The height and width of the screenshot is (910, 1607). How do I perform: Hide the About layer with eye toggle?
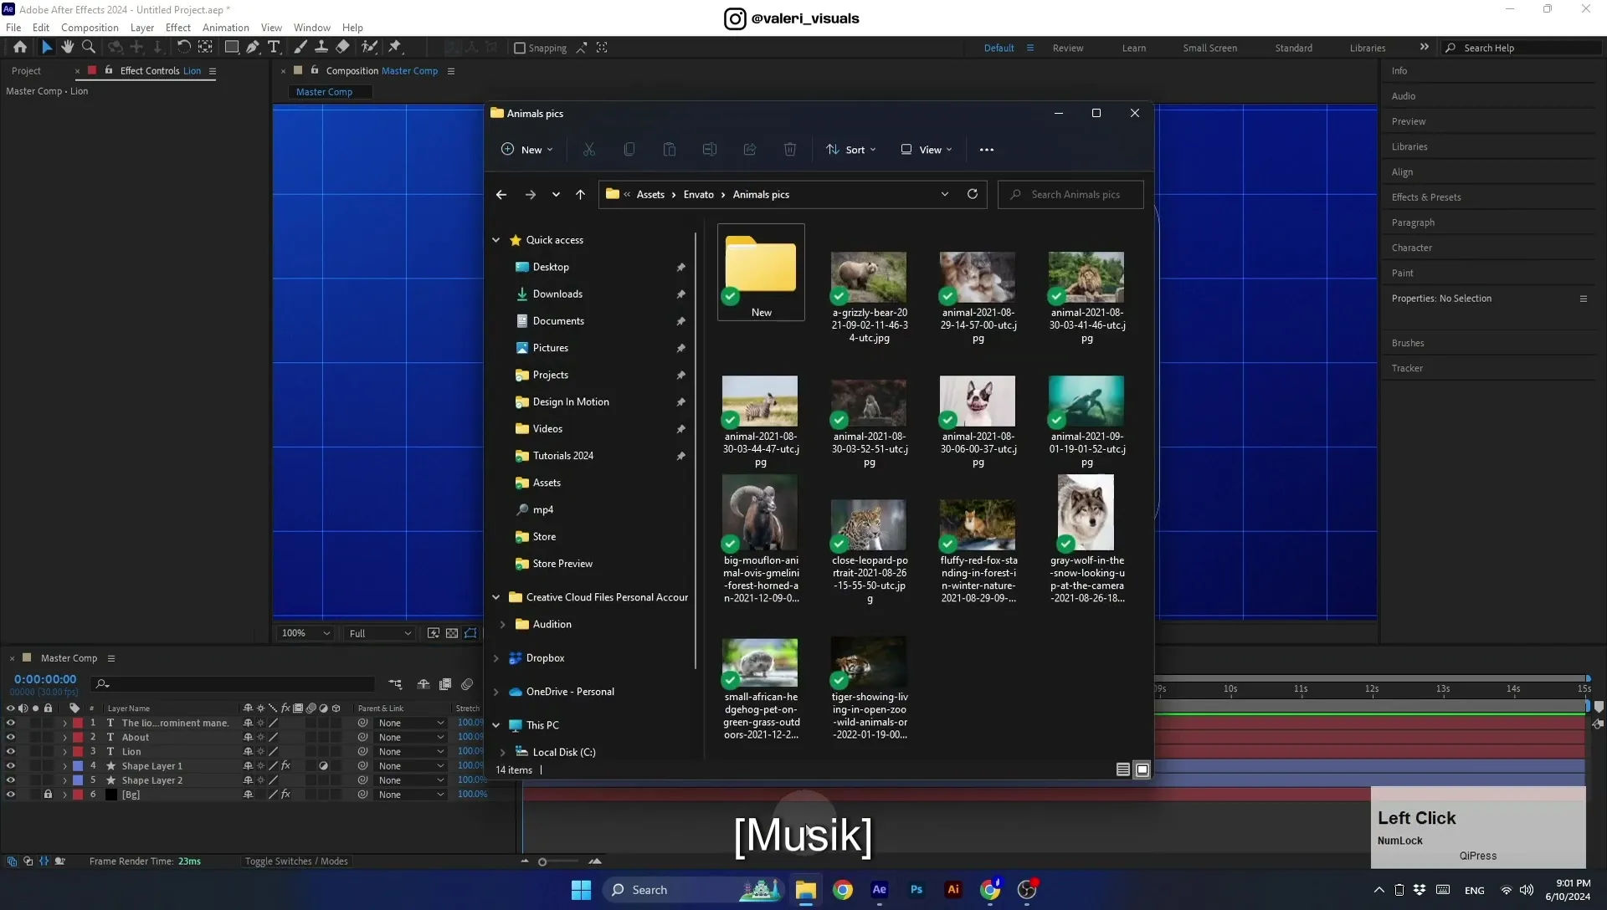click(10, 738)
